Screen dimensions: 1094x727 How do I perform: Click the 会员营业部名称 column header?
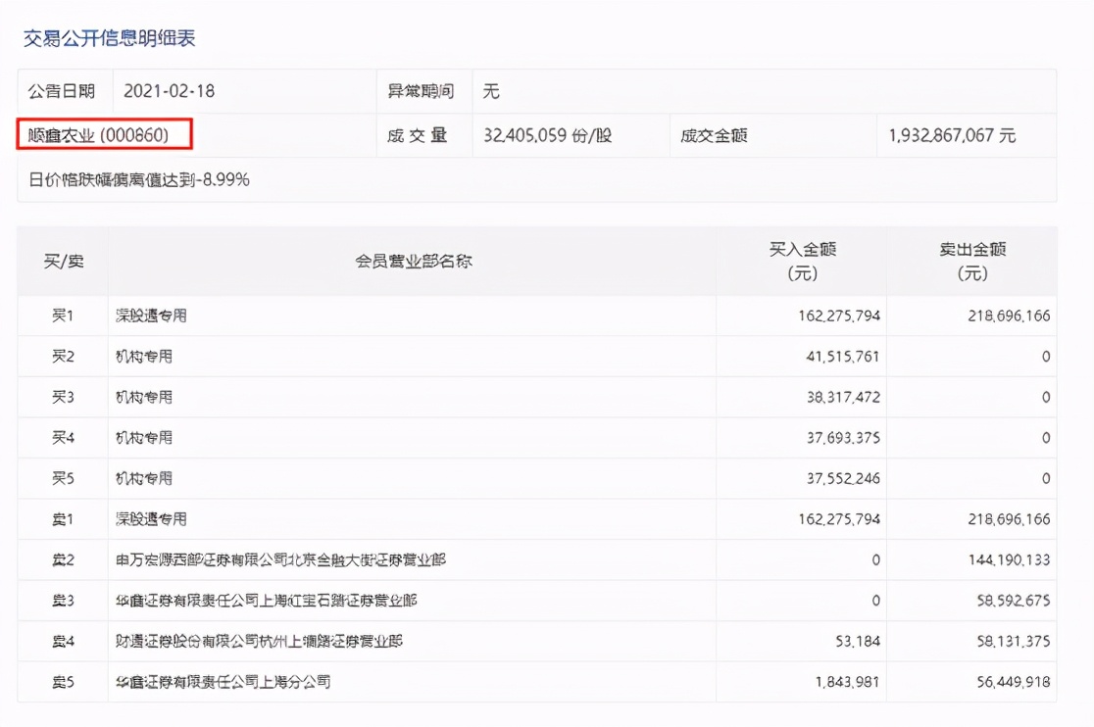pyautogui.click(x=414, y=262)
